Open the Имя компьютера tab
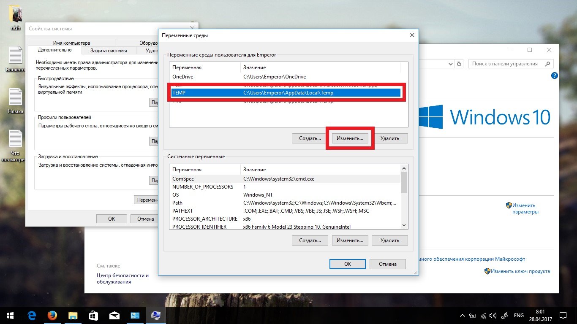This screenshot has height=324, width=577. [71, 43]
